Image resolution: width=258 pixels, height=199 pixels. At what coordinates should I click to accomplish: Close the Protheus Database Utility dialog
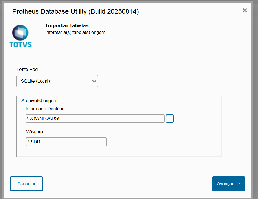coord(245,10)
